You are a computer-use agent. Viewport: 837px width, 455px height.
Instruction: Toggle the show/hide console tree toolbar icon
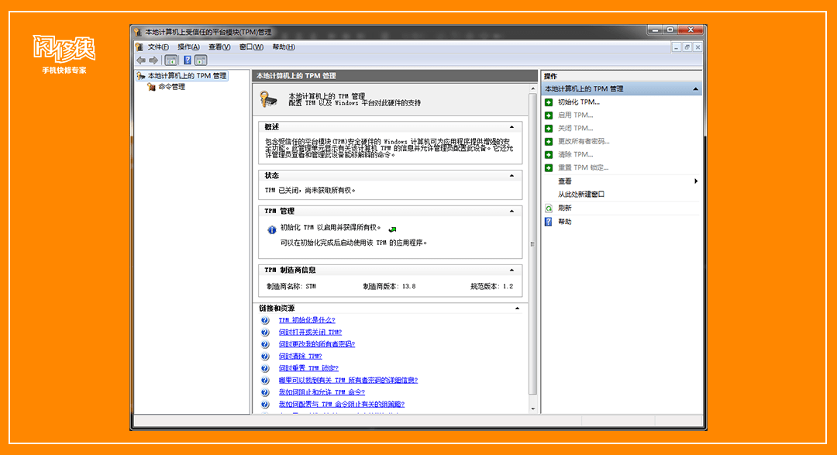(170, 60)
